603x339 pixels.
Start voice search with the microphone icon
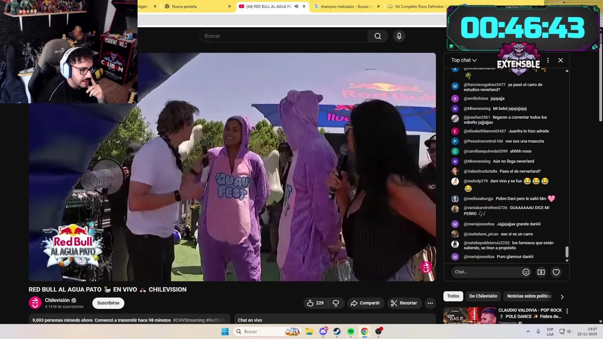[399, 36]
